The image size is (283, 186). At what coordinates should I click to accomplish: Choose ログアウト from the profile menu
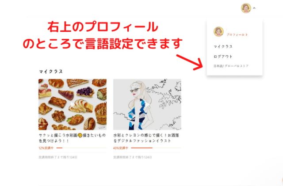[223, 57]
